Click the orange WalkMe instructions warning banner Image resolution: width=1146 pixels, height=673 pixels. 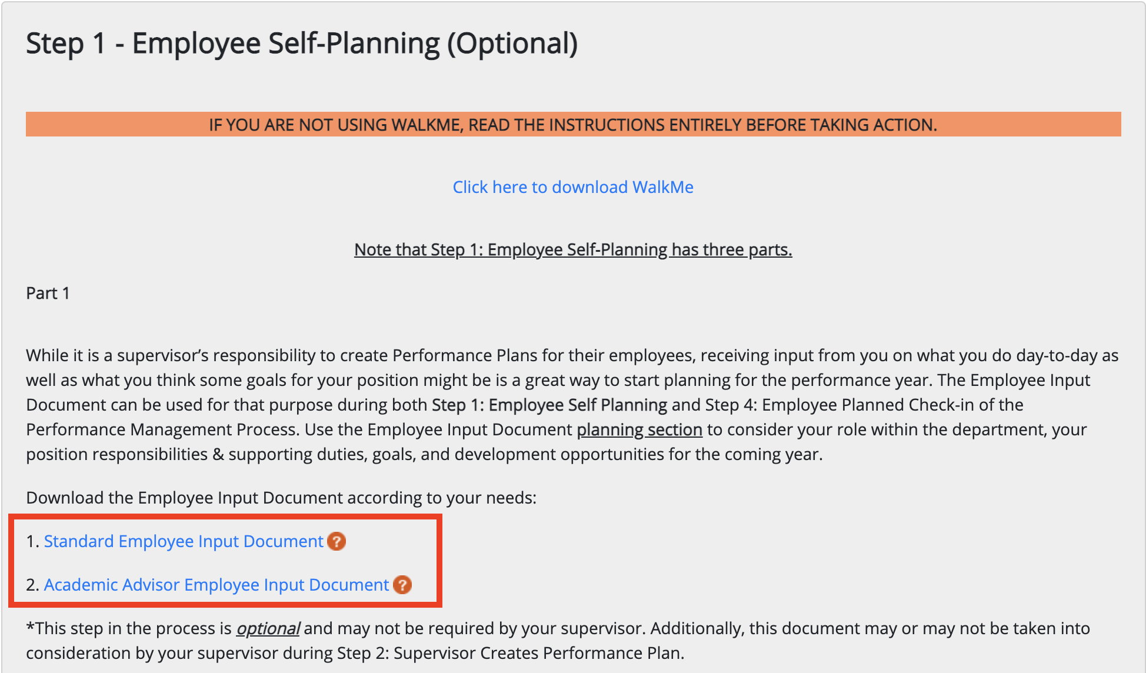coord(573,124)
